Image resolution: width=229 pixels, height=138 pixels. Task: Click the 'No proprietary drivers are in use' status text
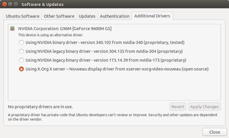click(40, 107)
